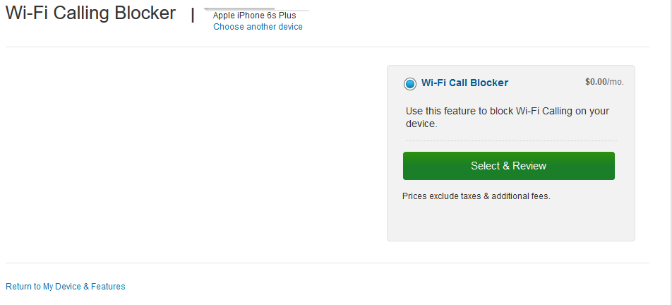Click the Wi-Fi Call Blocker feature label
This screenshot has height=305, width=672.
point(464,83)
